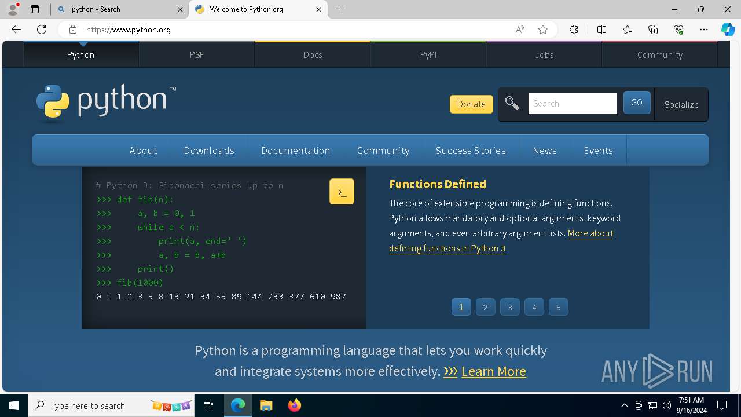Select the Community top navigation tab
Viewport: 741px width, 417px height.
(x=660, y=54)
